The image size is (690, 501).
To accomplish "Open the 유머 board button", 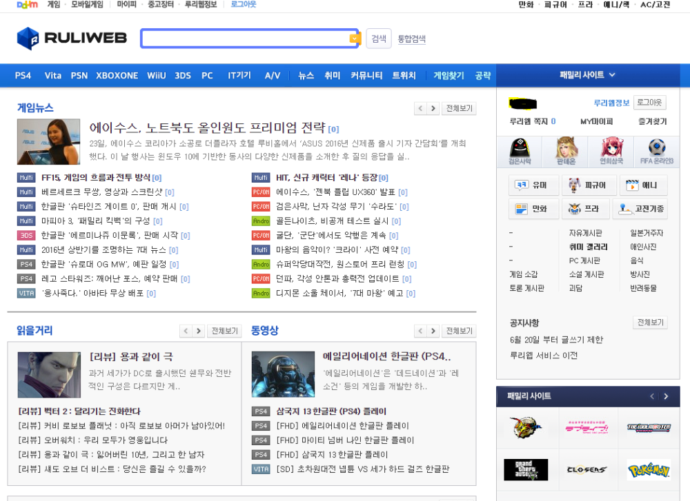I will (x=533, y=185).
